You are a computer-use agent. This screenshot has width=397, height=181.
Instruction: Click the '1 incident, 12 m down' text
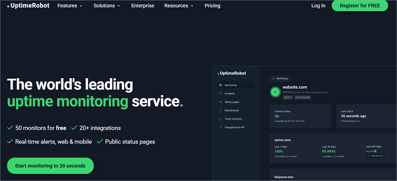pos(333,156)
